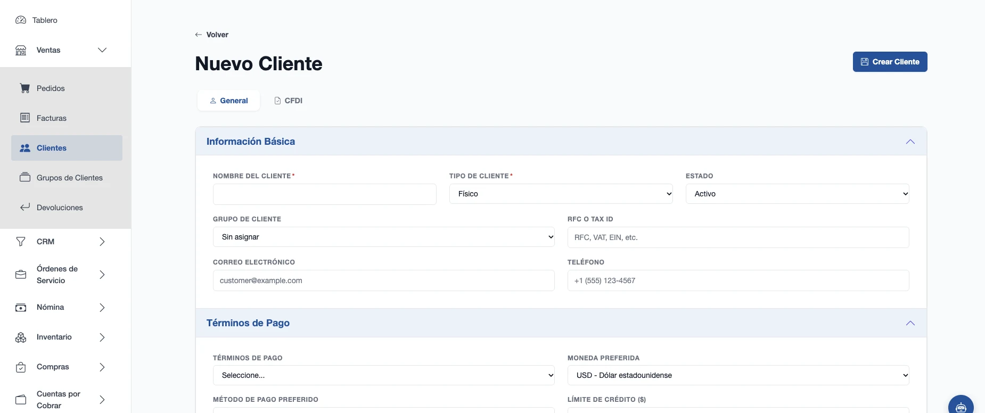This screenshot has height=413, width=985.
Task: Click the Inventario boxes icon
Action: tap(21, 337)
